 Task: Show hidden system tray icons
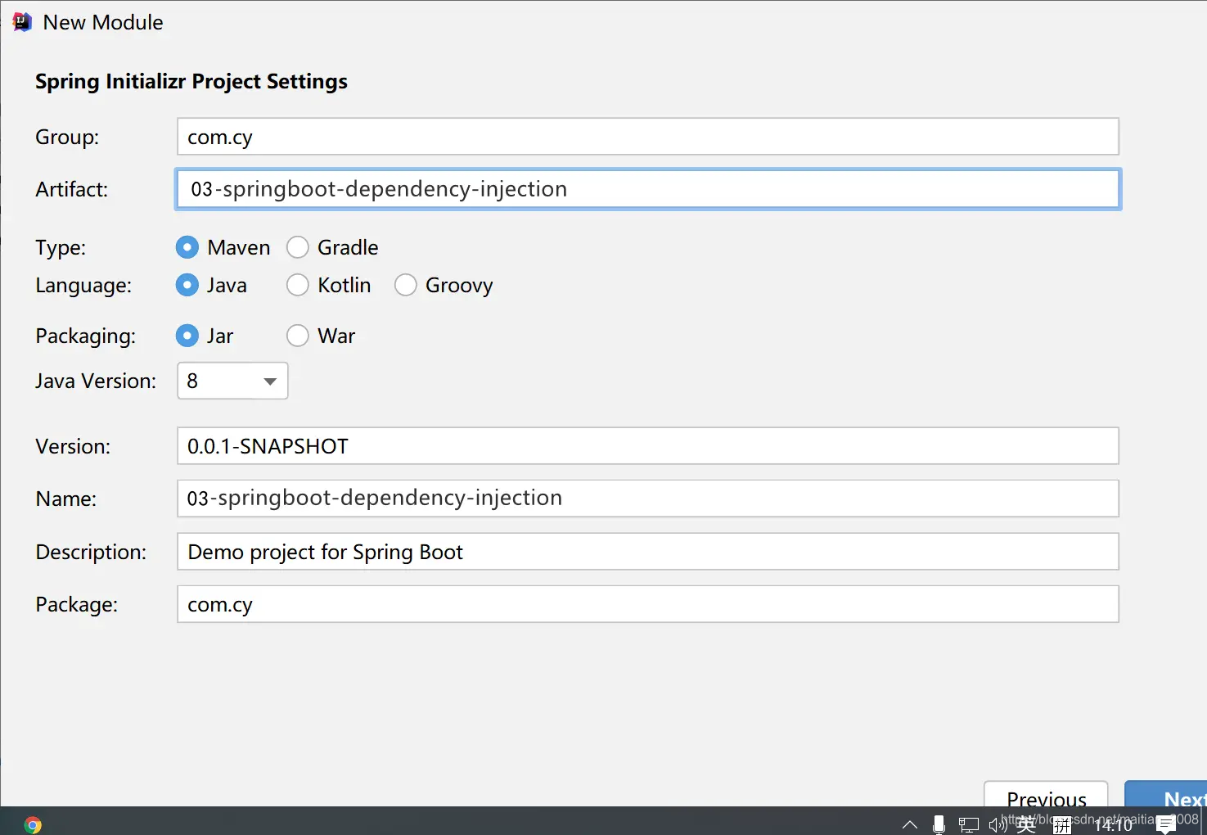pyautogui.click(x=909, y=824)
